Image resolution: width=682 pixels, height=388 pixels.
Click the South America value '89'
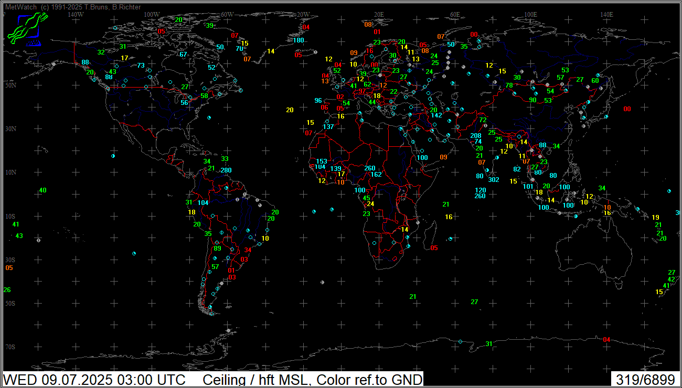(x=218, y=249)
